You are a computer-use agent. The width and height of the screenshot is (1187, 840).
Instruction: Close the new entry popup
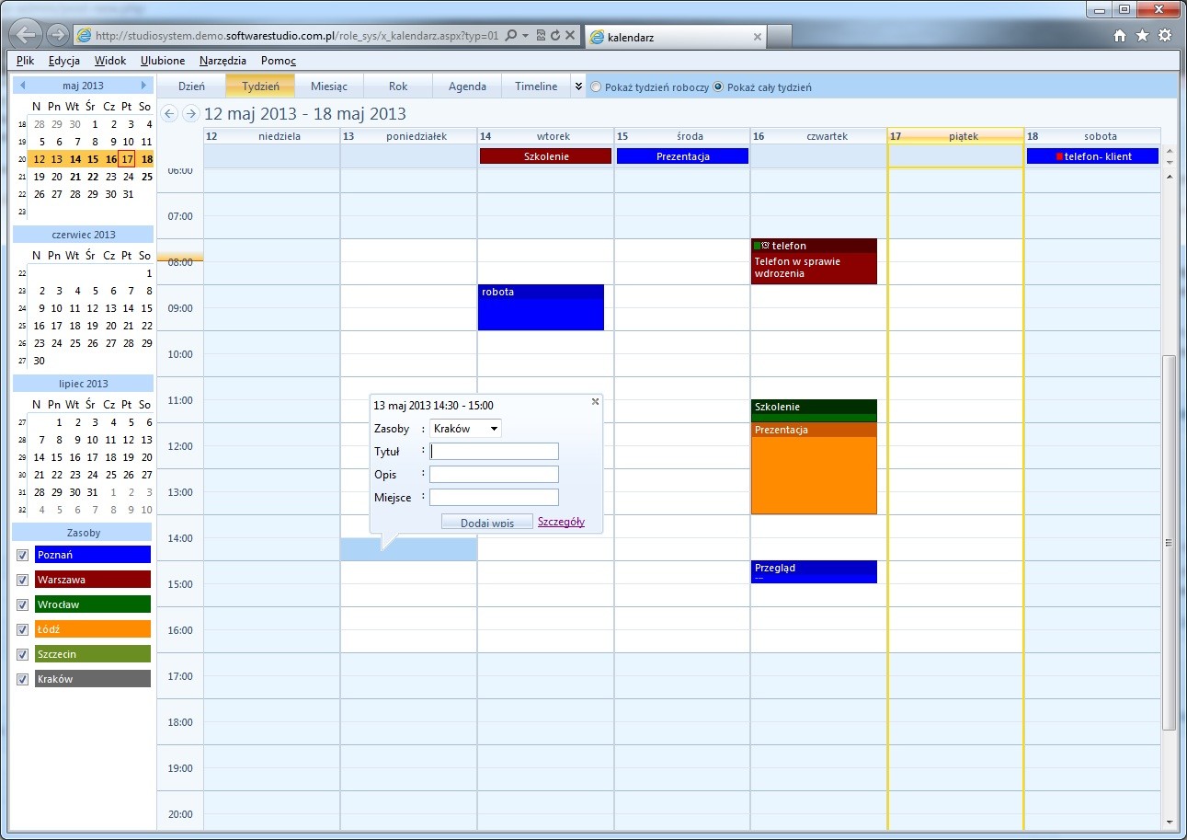(x=595, y=401)
